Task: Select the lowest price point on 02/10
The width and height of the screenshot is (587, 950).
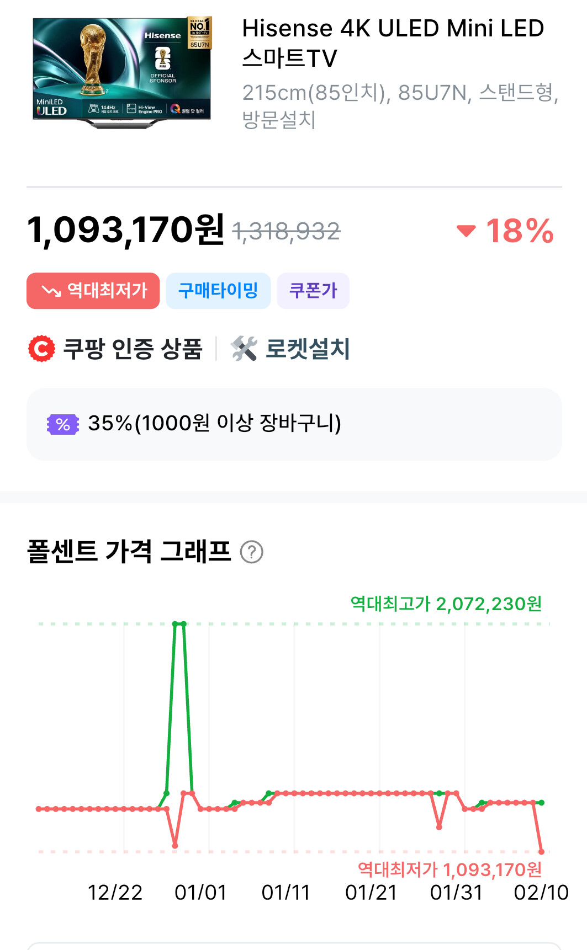Action: [541, 852]
